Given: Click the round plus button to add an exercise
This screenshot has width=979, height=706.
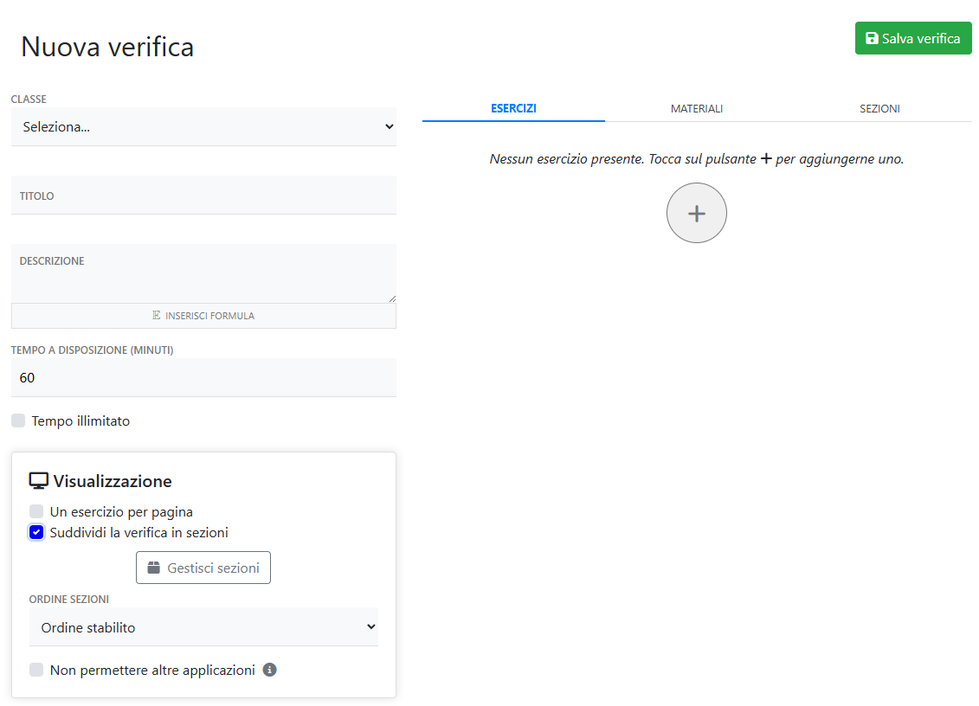Looking at the screenshot, I should point(696,213).
